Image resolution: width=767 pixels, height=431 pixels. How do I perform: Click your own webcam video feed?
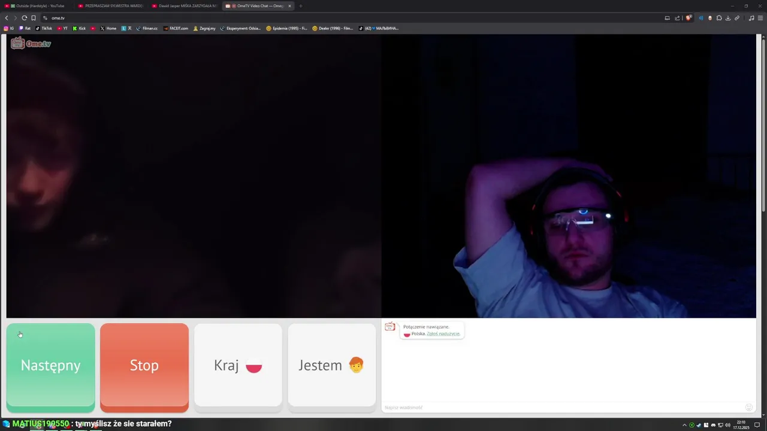click(x=569, y=176)
